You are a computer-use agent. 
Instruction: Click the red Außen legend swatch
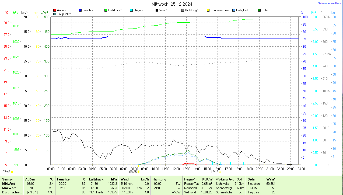click(55, 10)
